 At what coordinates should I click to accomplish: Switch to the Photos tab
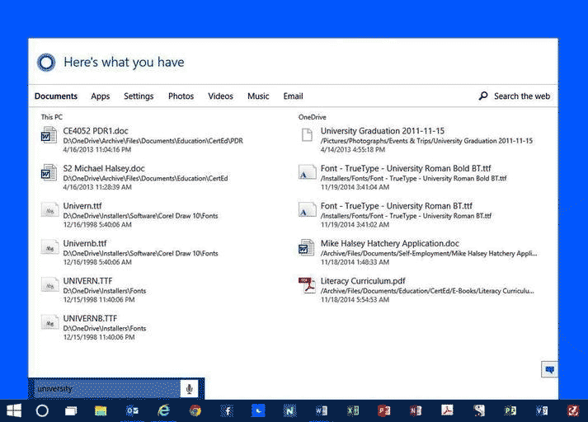click(x=181, y=96)
